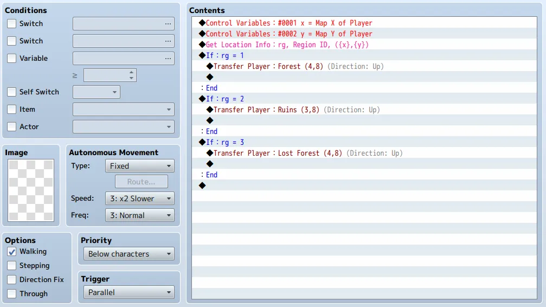Open the second Switch selector ellipsis field
The height and width of the screenshot is (307, 546).
[x=124, y=41]
